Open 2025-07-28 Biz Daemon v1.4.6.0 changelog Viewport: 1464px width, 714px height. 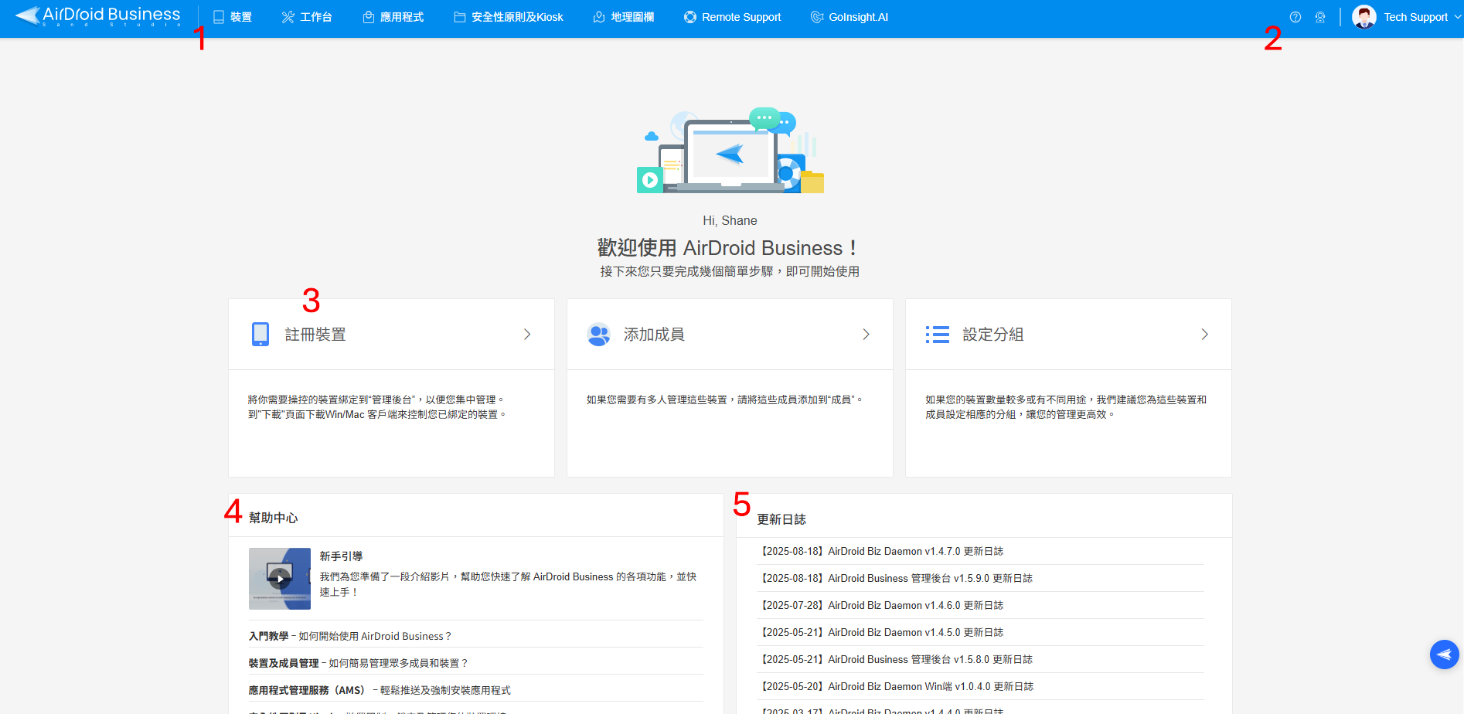tap(880, 605)
